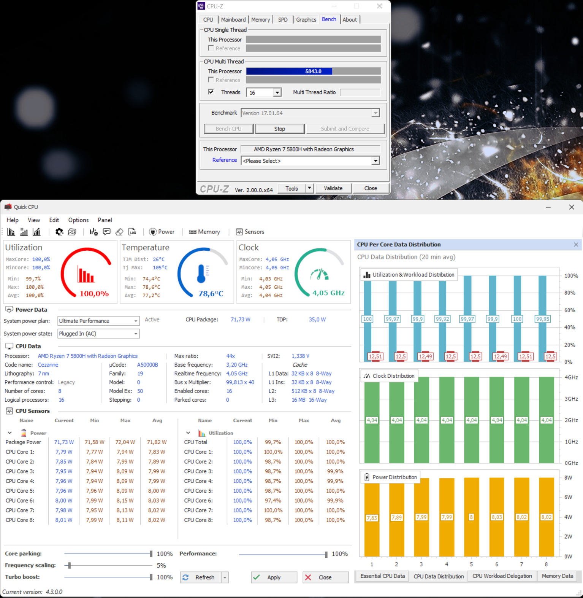Switch to the About tab in CPU-Z
The height and width of the screenshot is (598, 583).
click(350, 19)
